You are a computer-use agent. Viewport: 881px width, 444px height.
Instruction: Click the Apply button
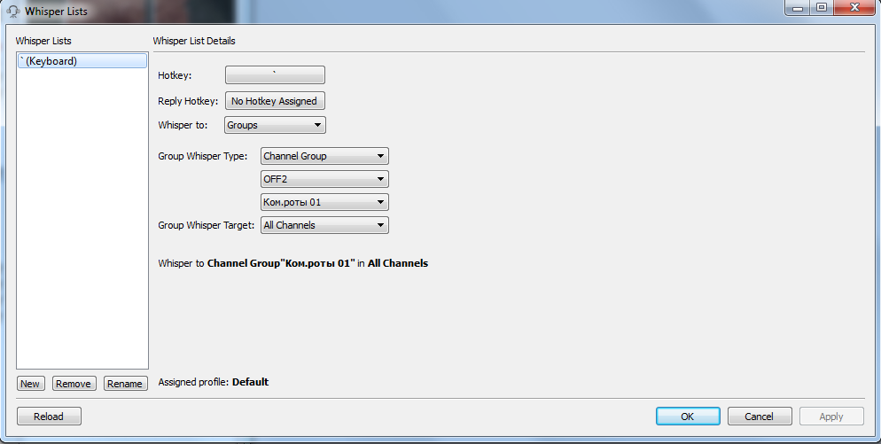pyautogui.click(x=831, y=417)
